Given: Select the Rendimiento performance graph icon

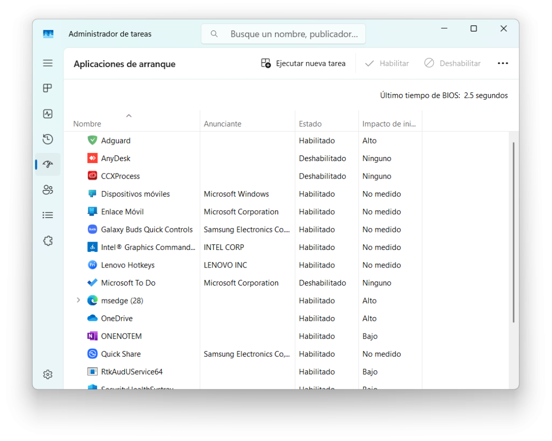Looking at the screenshot, I should [x=48, y=114].
